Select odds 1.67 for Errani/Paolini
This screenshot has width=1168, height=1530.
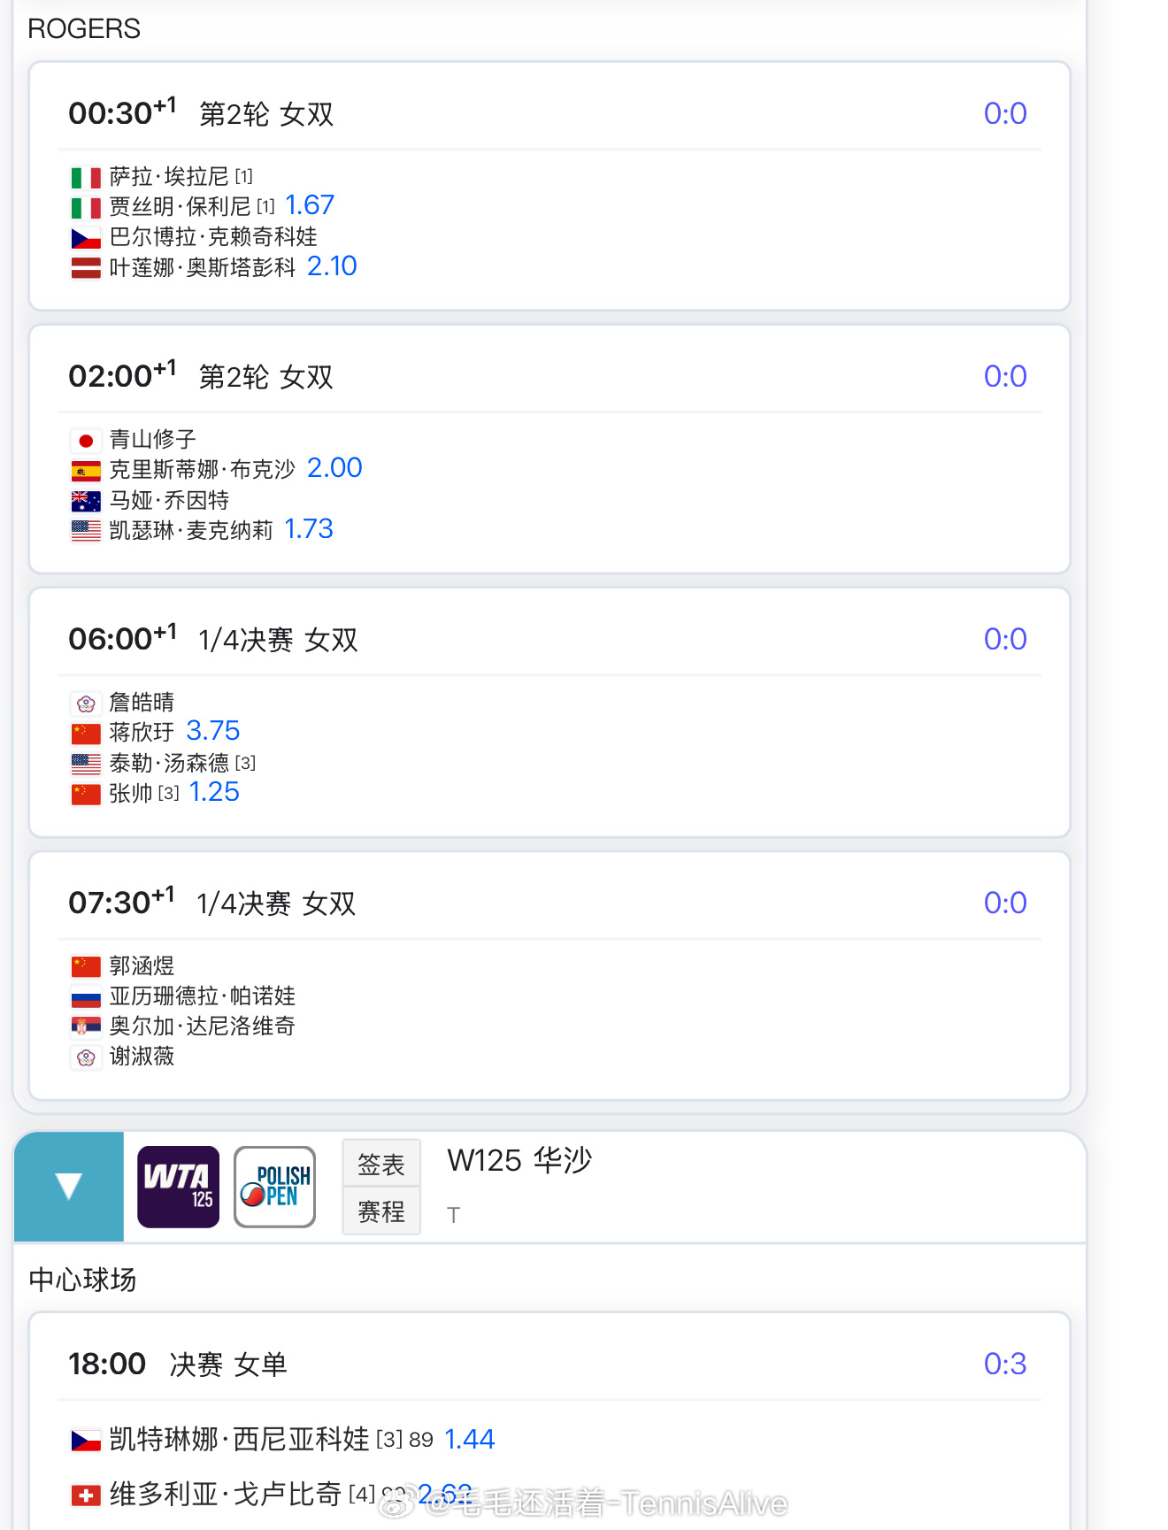pos(310,205)
